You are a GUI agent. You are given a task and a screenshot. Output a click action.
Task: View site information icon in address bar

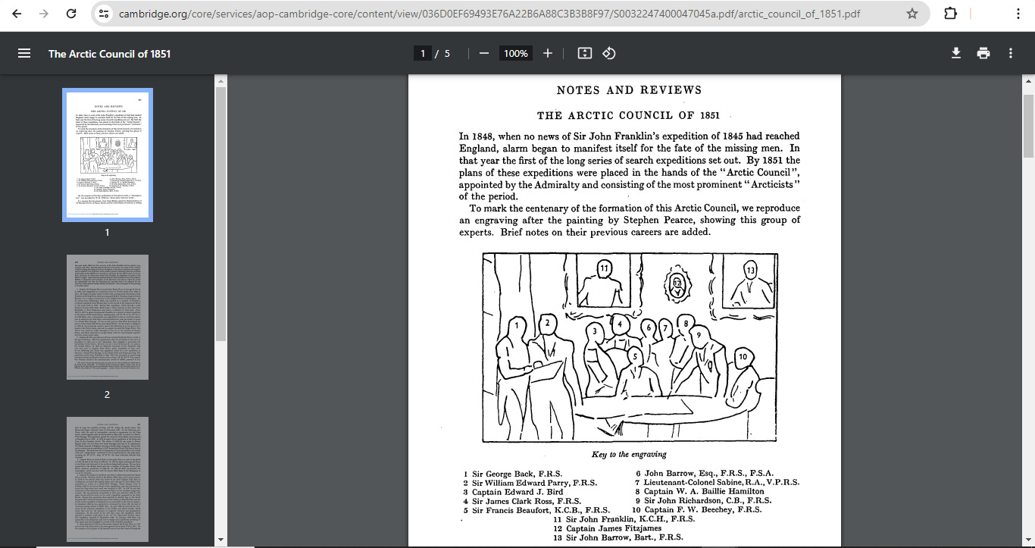coord(105,14)
